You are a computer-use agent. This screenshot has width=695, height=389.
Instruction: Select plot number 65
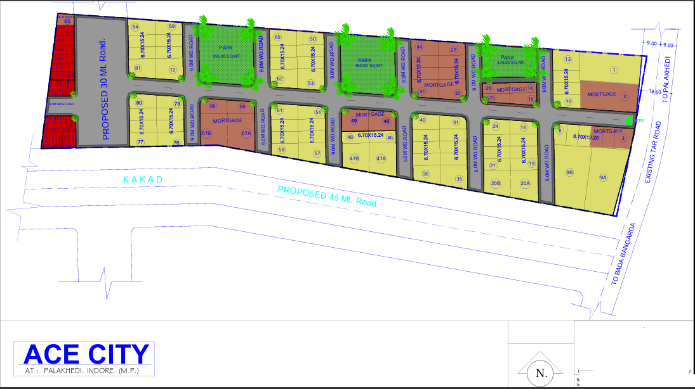click(x=277, y=37)
